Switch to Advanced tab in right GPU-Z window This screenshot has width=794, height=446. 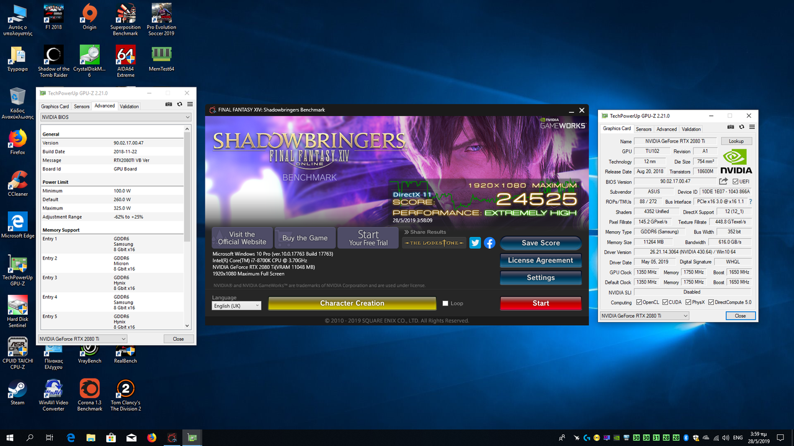667,129
